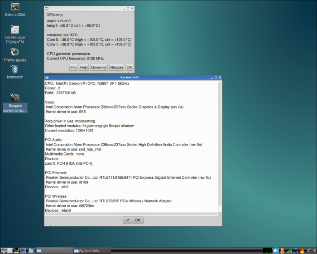Click 'card 0: PCH [HDA Intel PCH]' line

[68, 163]
